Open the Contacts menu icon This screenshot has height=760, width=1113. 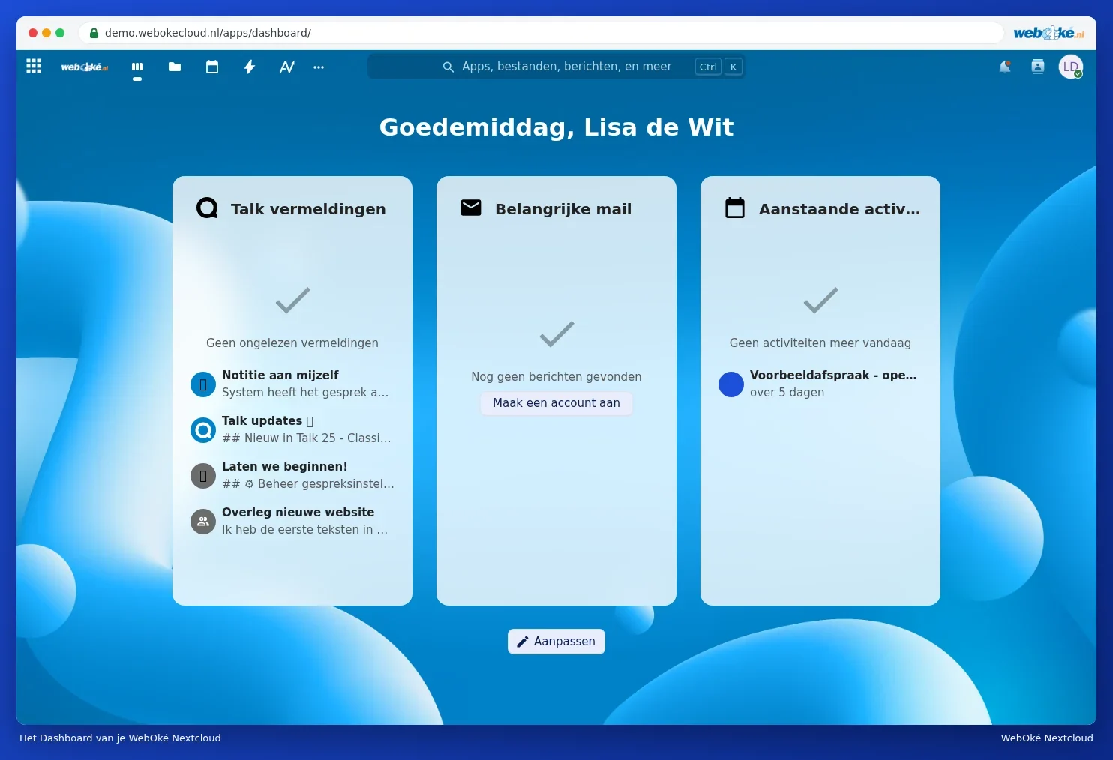(x=1038, y=67)
